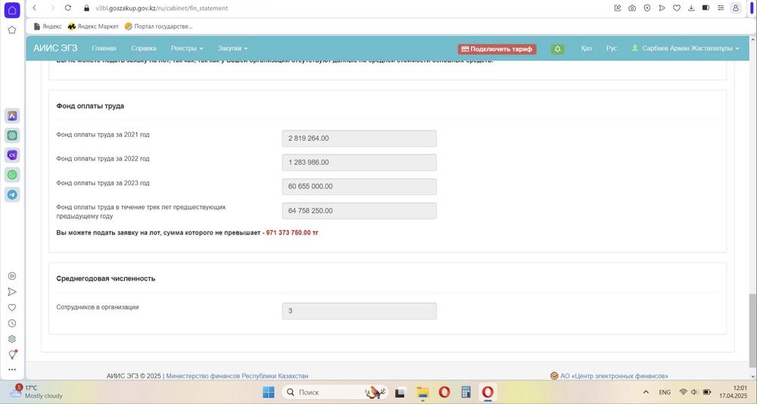Reload the page

pos(67,8)
